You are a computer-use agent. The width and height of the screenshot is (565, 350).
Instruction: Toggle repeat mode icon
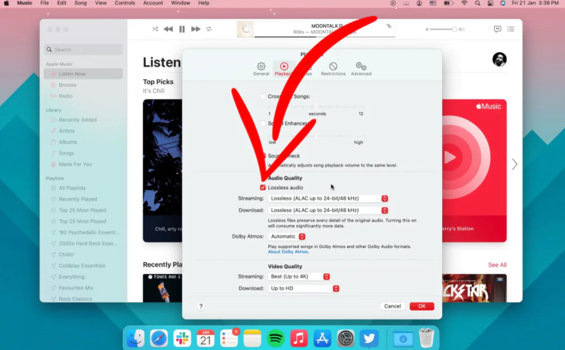(209, 29)
